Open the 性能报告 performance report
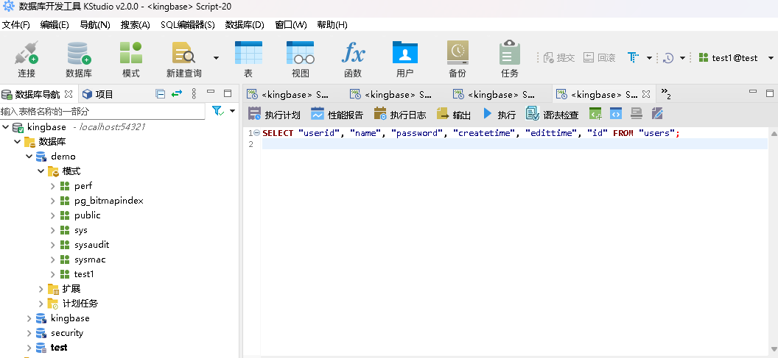Image resolution: width=778 pixels, height=358 pixels. pyautogui.click(x=337, y=115)
